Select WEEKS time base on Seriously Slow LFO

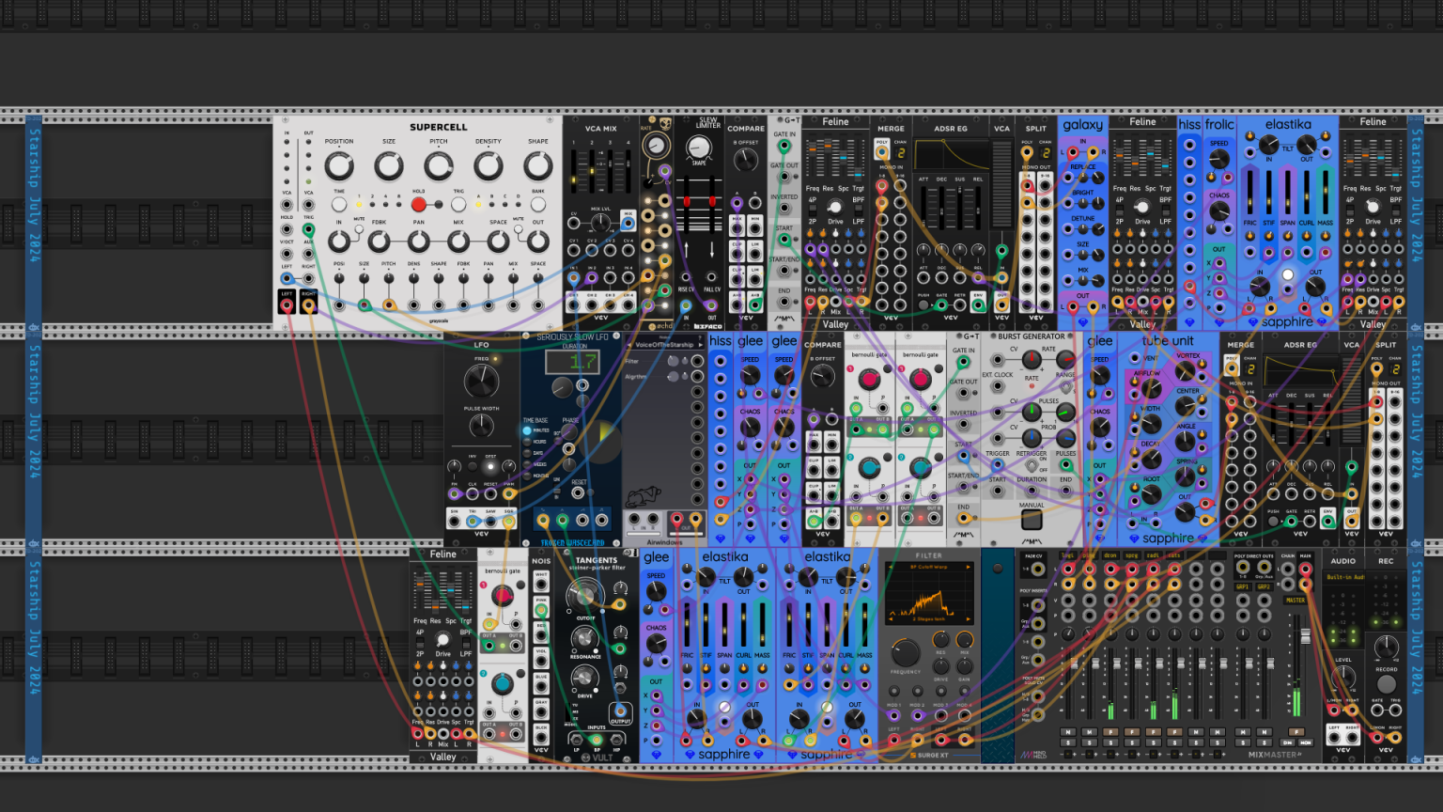point(528,464)
